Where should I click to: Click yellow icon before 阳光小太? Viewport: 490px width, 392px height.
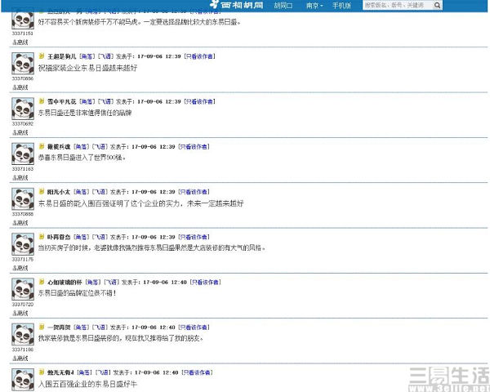[42, 192]
